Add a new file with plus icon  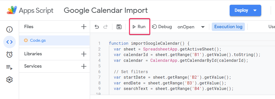click(84, 27)
